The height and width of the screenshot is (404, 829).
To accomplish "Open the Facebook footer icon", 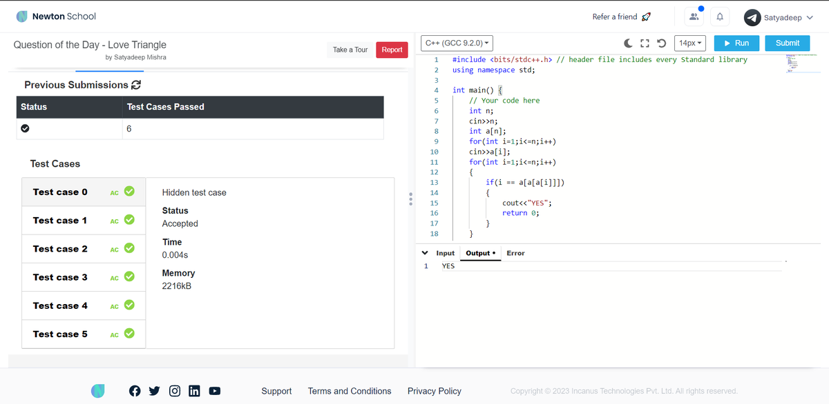I will click(x=135, y=391).
